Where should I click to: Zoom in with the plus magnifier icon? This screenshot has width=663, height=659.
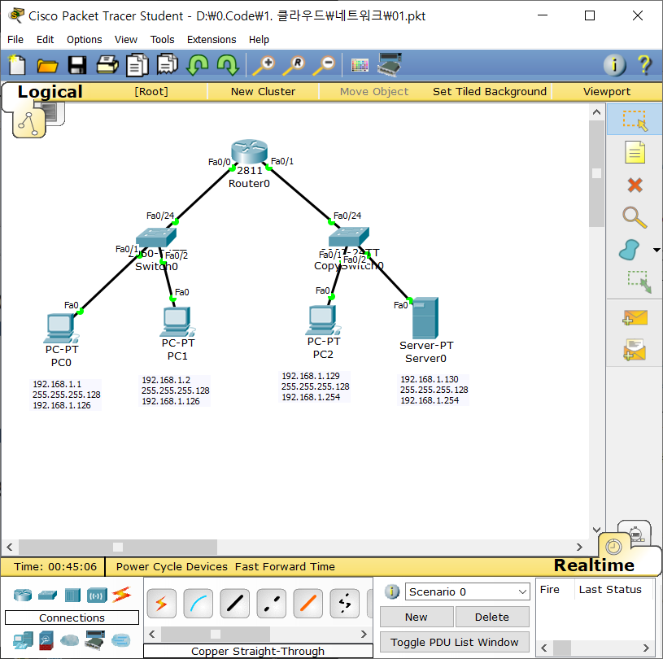point(264,65)
